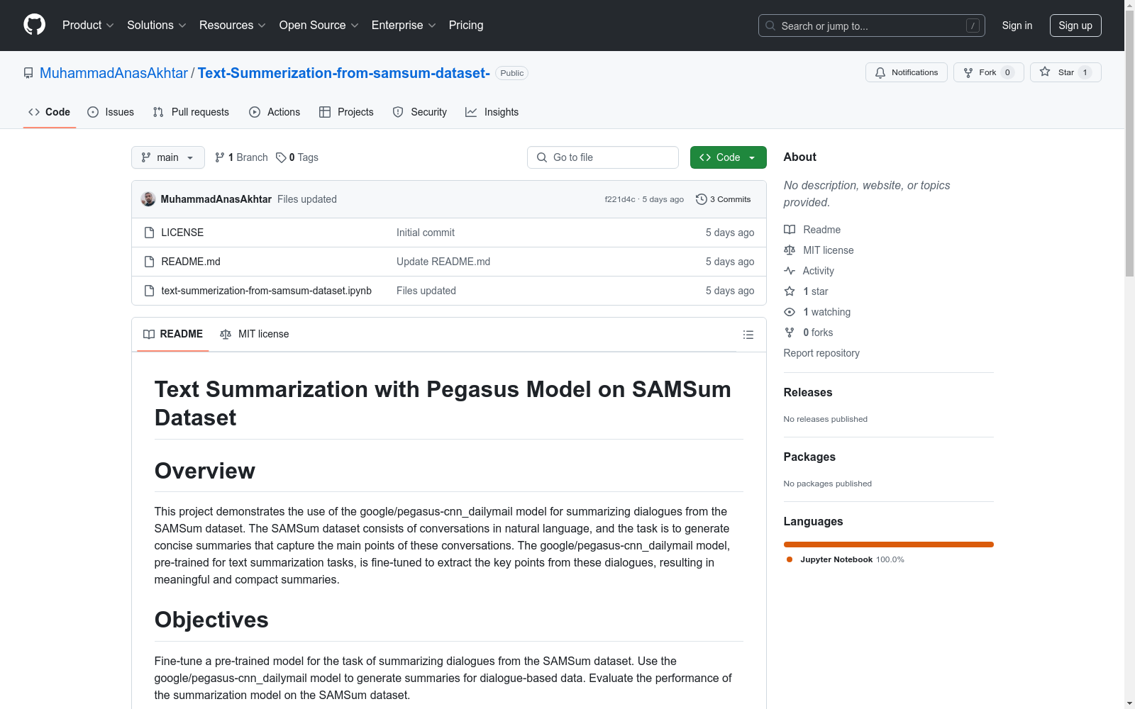Click the Fork icon button
The height and width of the screenshot is (709, 1135).
coord(968,72)
